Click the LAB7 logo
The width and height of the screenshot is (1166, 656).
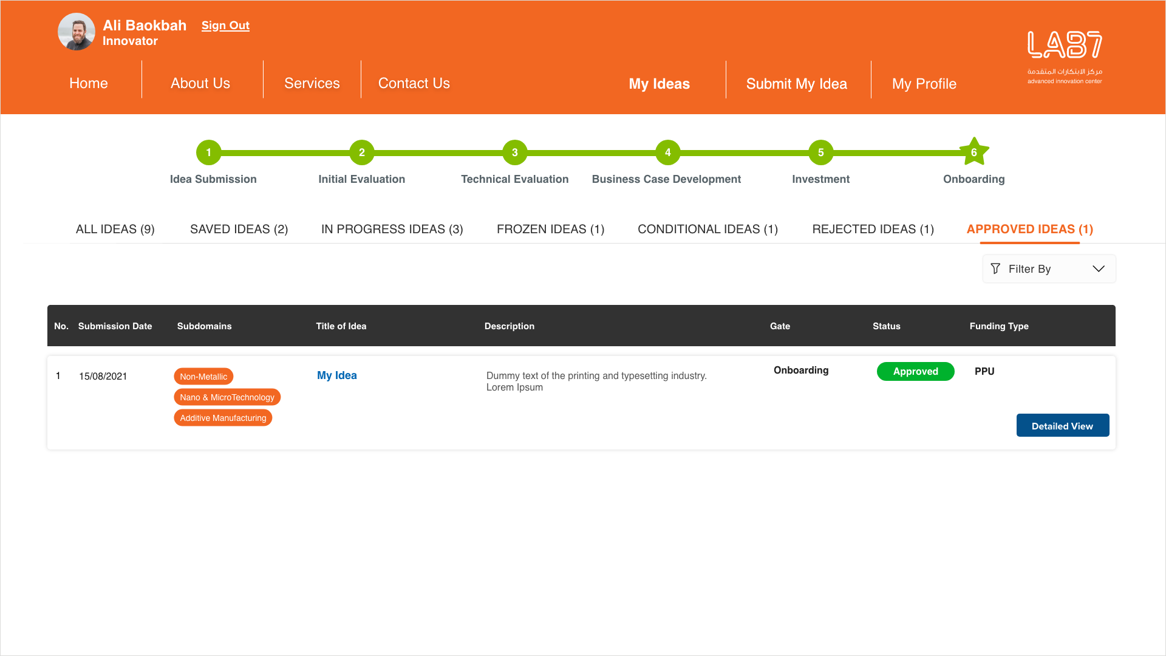tap(1065, 56)
